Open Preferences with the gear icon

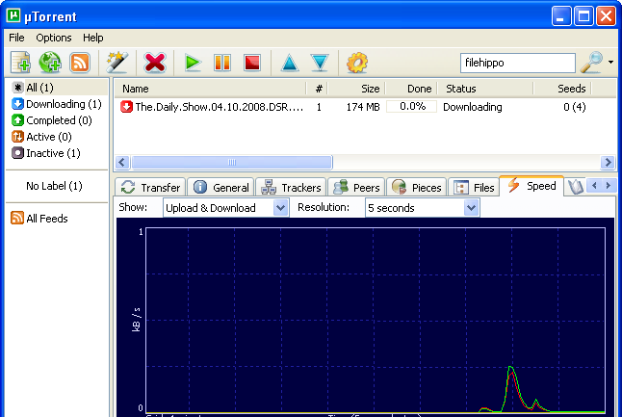coord(357,63)
